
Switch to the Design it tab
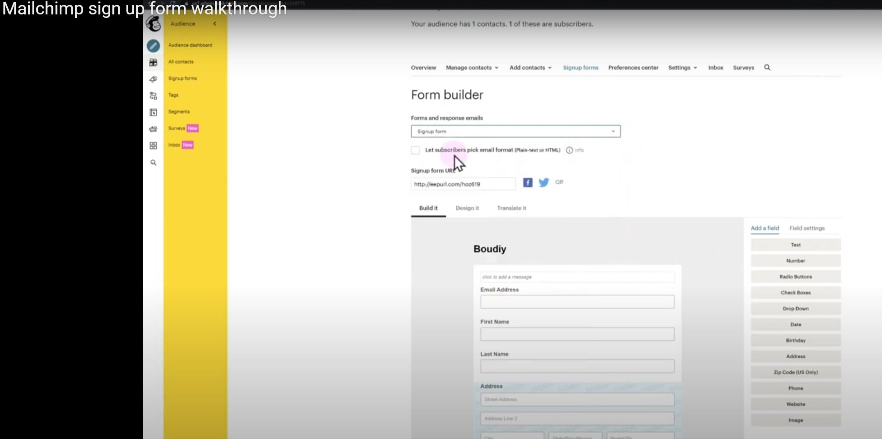click(x=467, y=208)
